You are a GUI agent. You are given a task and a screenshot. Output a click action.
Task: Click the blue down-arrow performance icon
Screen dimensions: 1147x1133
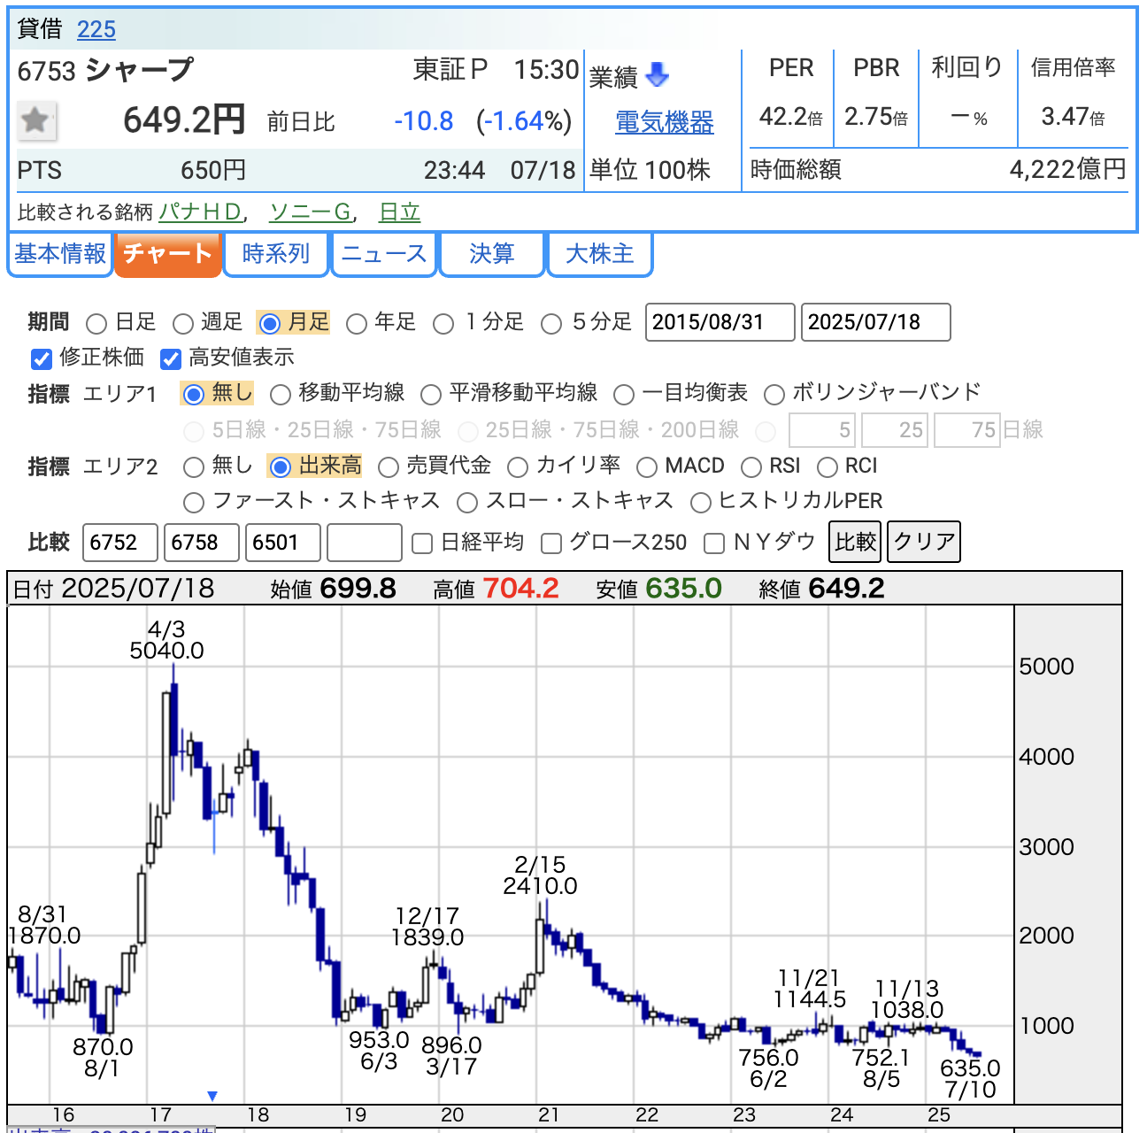[658, 75]
